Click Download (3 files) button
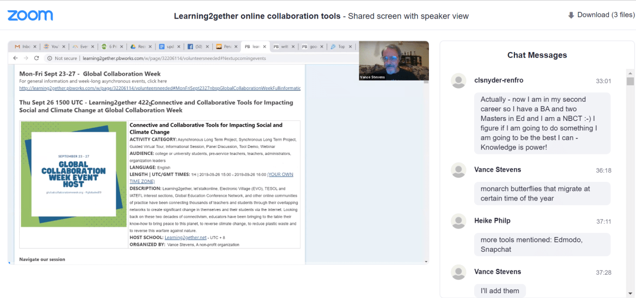 (x=601, y=15)
